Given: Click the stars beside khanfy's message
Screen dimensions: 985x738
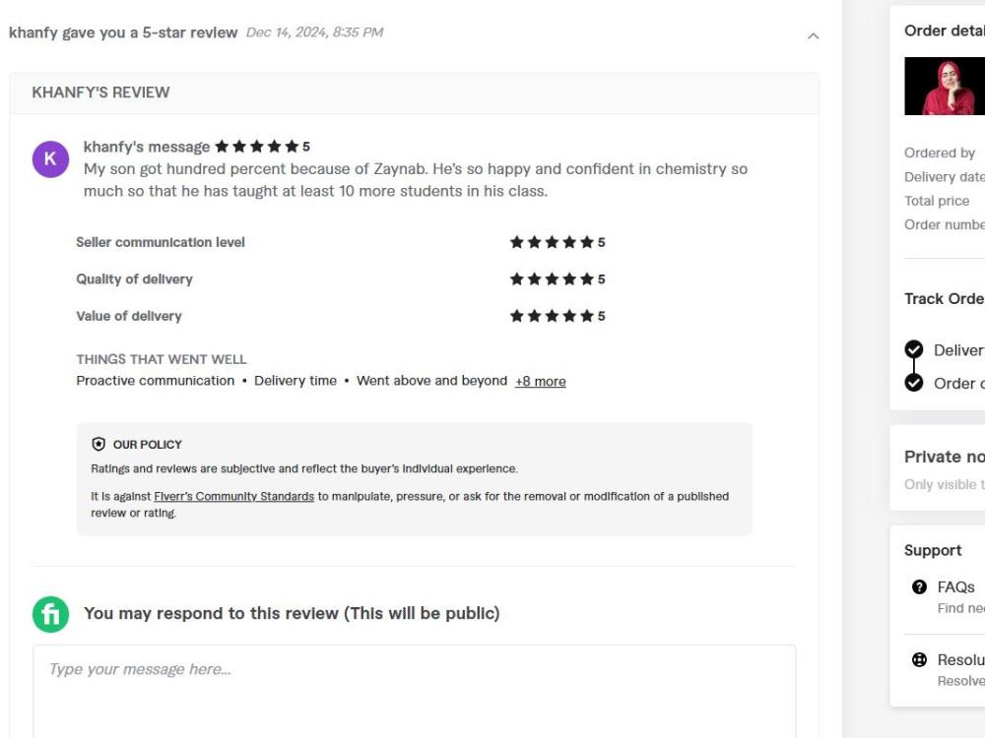Looking at the screenshot, I should point(256,147).
